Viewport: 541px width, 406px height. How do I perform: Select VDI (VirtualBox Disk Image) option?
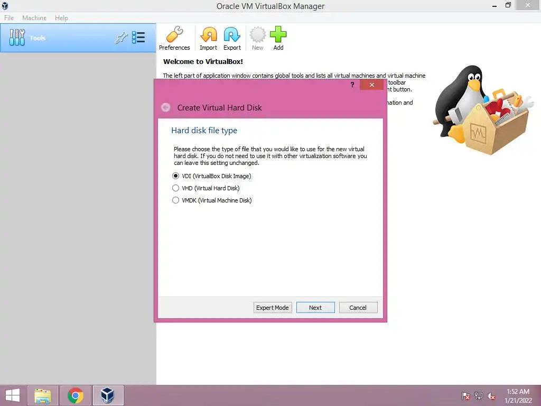[211, 176]
